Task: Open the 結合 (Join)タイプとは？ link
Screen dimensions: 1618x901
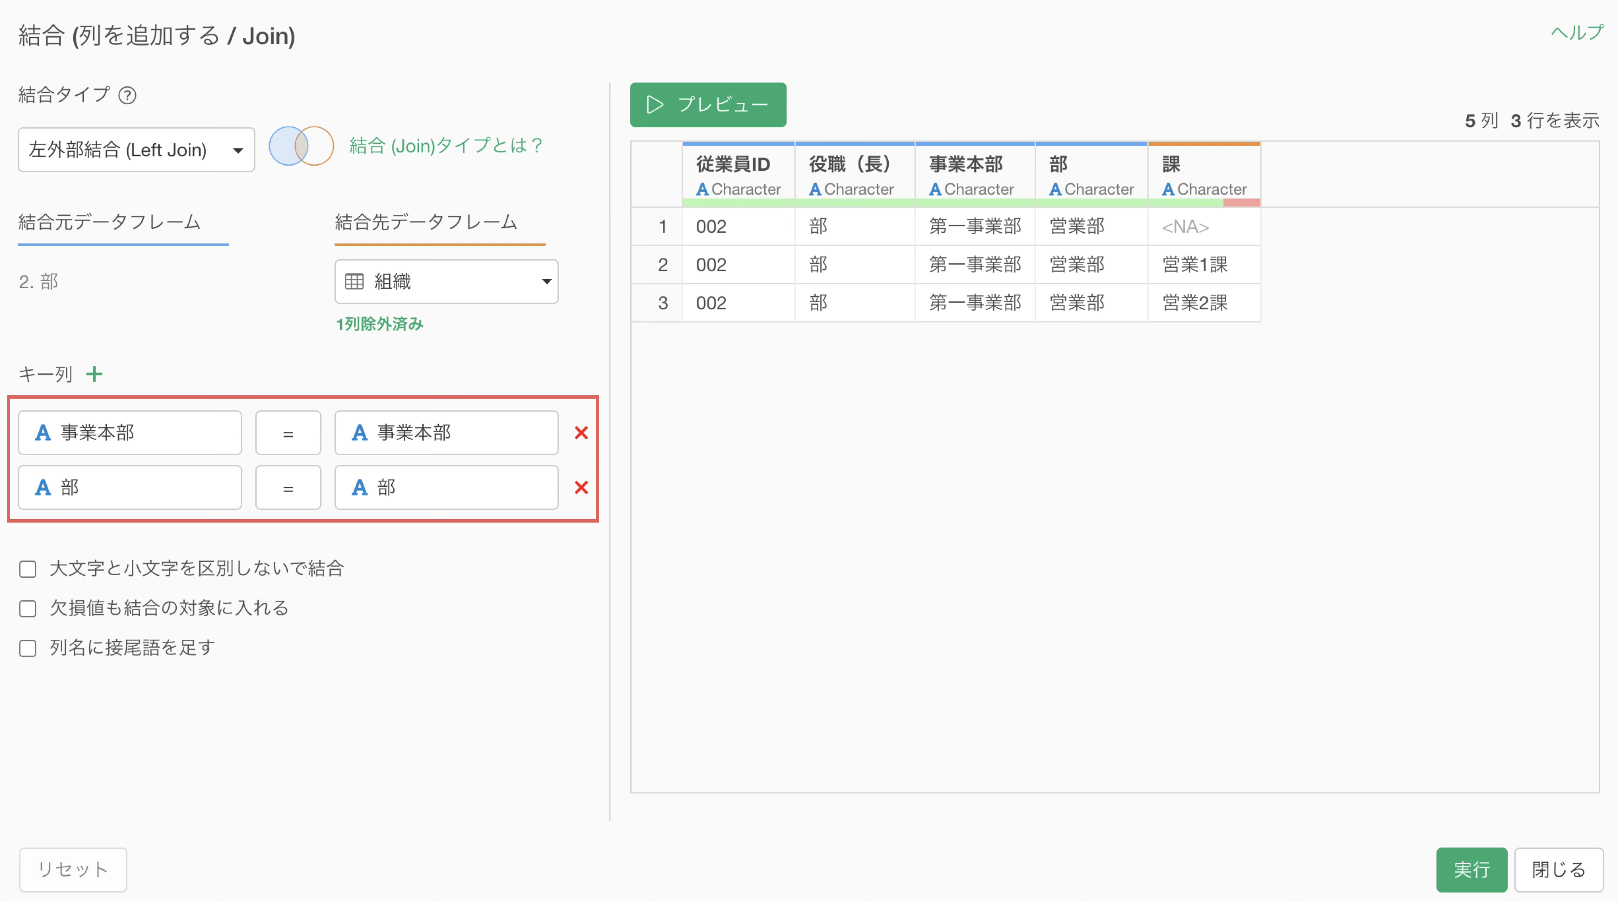Action: point(445,146)
